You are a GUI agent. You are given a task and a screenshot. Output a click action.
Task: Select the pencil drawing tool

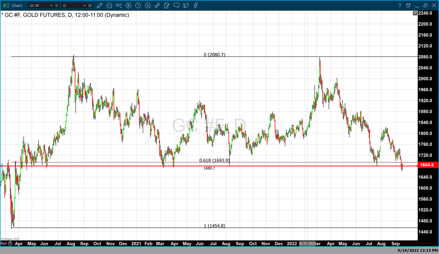99,5
